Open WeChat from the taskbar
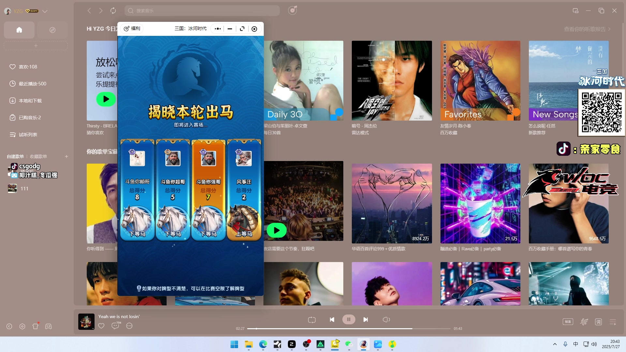This screenshot has height=352, width=626. coord(349,344)
